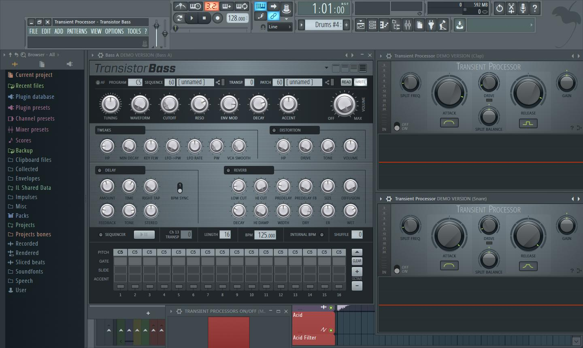
Task: Enable the Sequencer radio button
Action: (101, 235)
